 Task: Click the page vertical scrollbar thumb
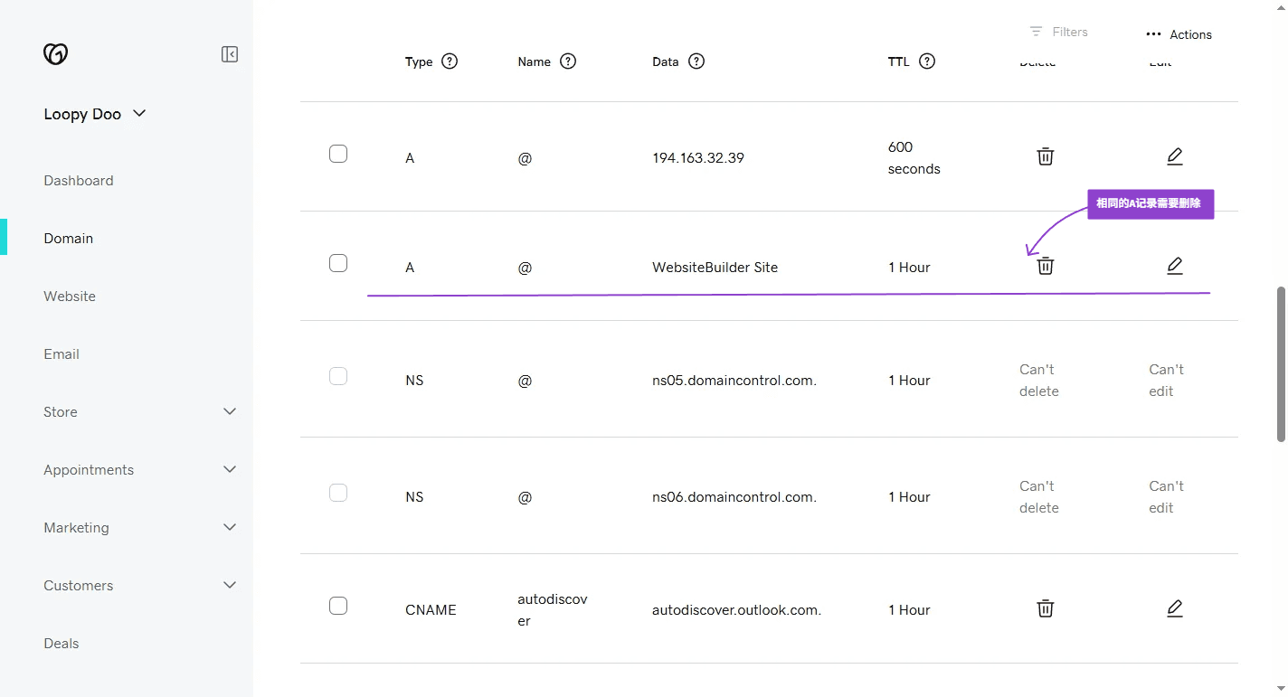1281,364
